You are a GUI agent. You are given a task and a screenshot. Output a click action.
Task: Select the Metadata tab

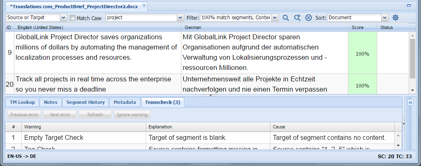pos(125,102)
